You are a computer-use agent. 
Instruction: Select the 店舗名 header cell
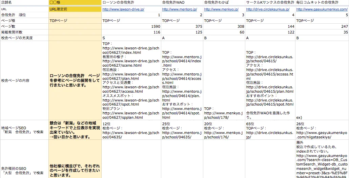24,3
